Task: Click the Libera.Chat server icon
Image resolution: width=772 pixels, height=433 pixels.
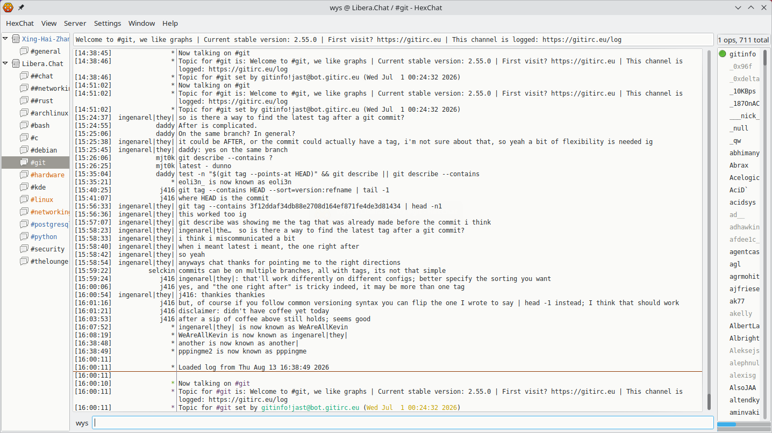Action: (x=16, y=63)
